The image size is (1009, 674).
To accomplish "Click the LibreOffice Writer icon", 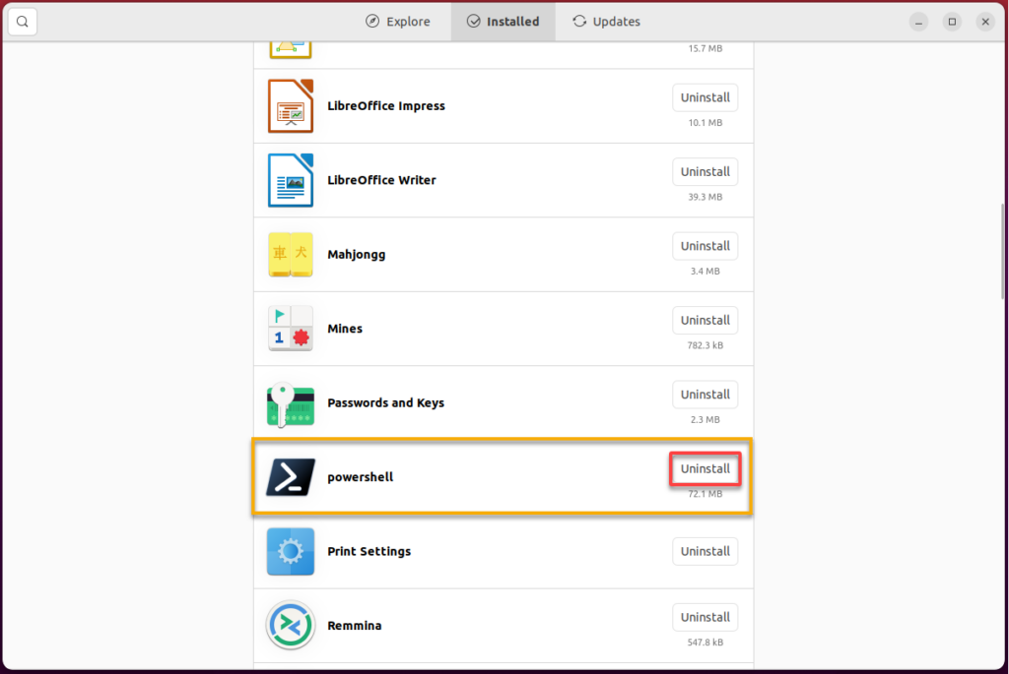I will (290, 180).
